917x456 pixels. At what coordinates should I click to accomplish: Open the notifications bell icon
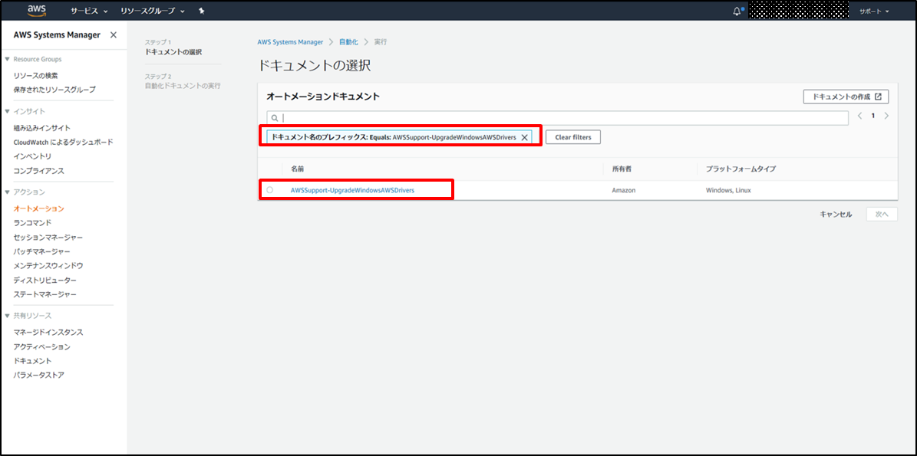pos(737,11)
